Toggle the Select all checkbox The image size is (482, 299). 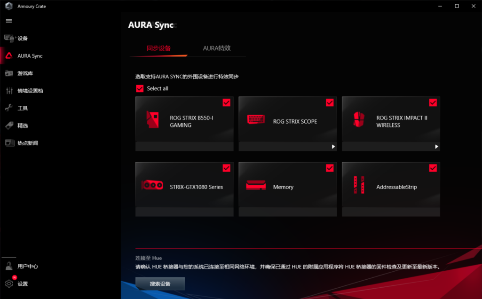(x=140, y=88)
